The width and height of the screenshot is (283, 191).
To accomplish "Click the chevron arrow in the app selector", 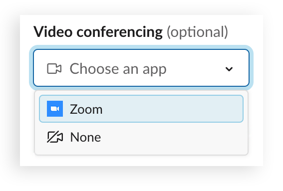I will (x=229, y=69).
